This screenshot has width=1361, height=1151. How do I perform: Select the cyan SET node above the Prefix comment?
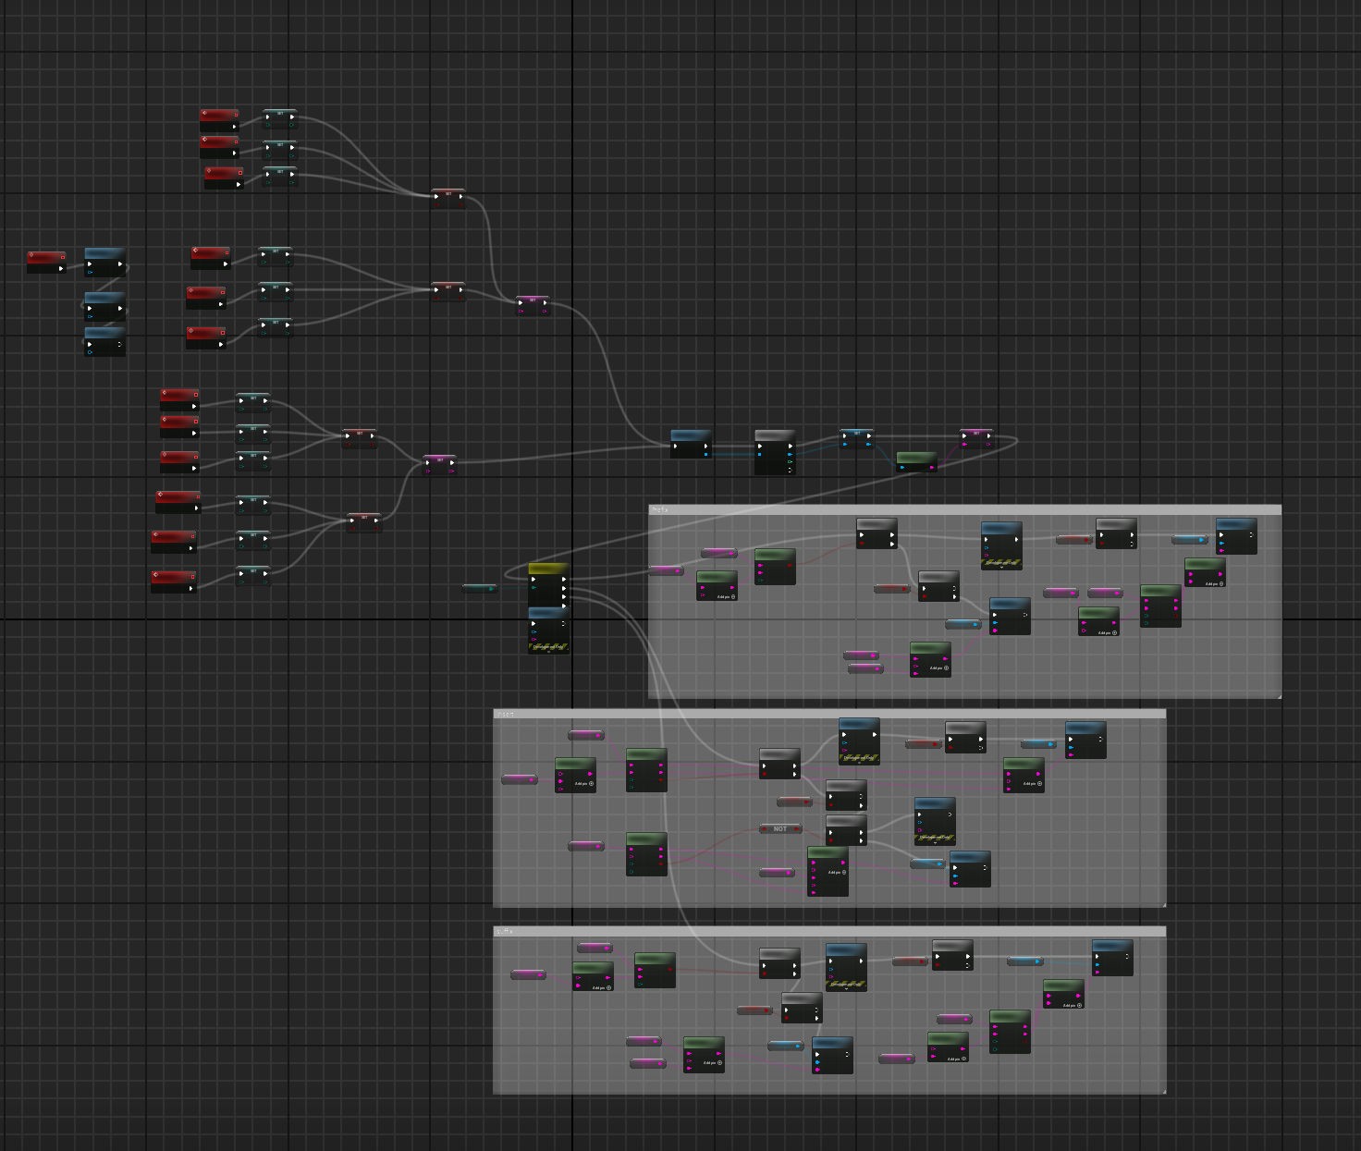click(856, 439)
